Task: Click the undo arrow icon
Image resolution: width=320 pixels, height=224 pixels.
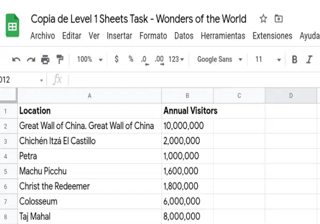Action: (x=17, y=60)
